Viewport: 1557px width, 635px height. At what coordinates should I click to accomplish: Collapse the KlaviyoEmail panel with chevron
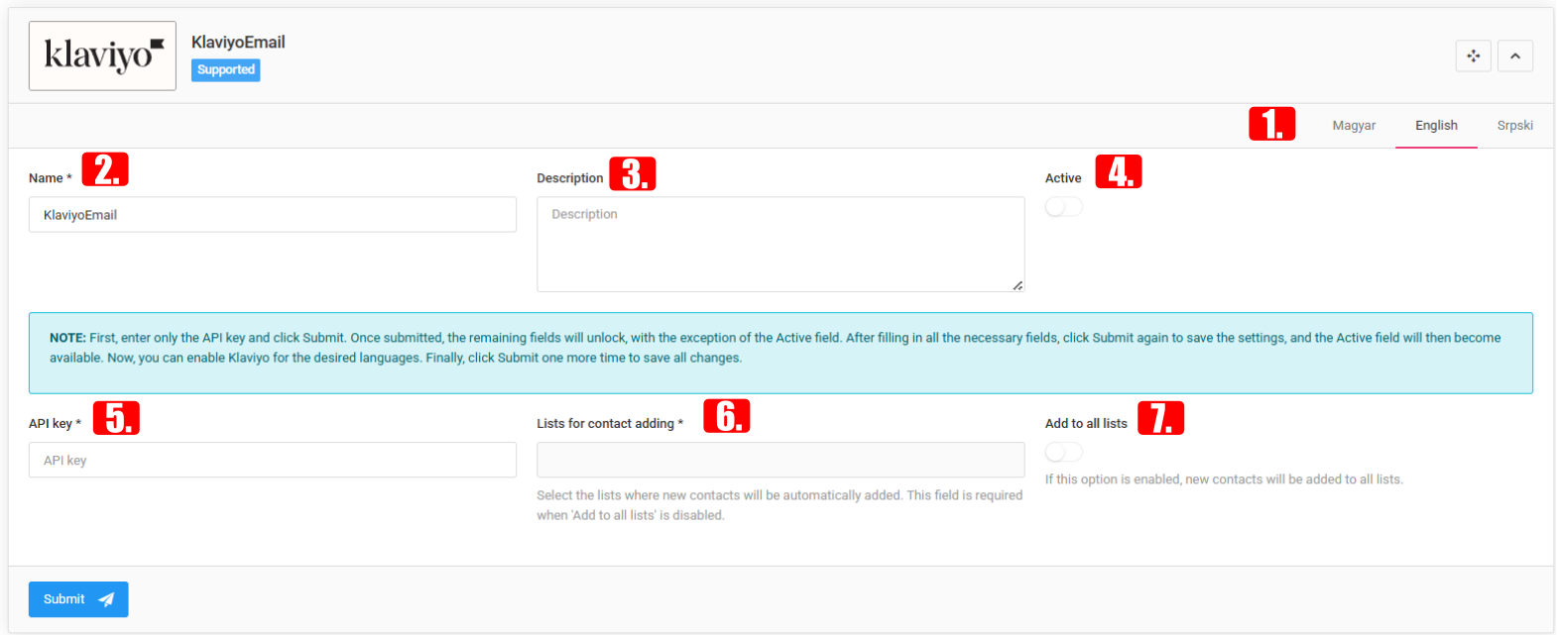coord(1515,55)
